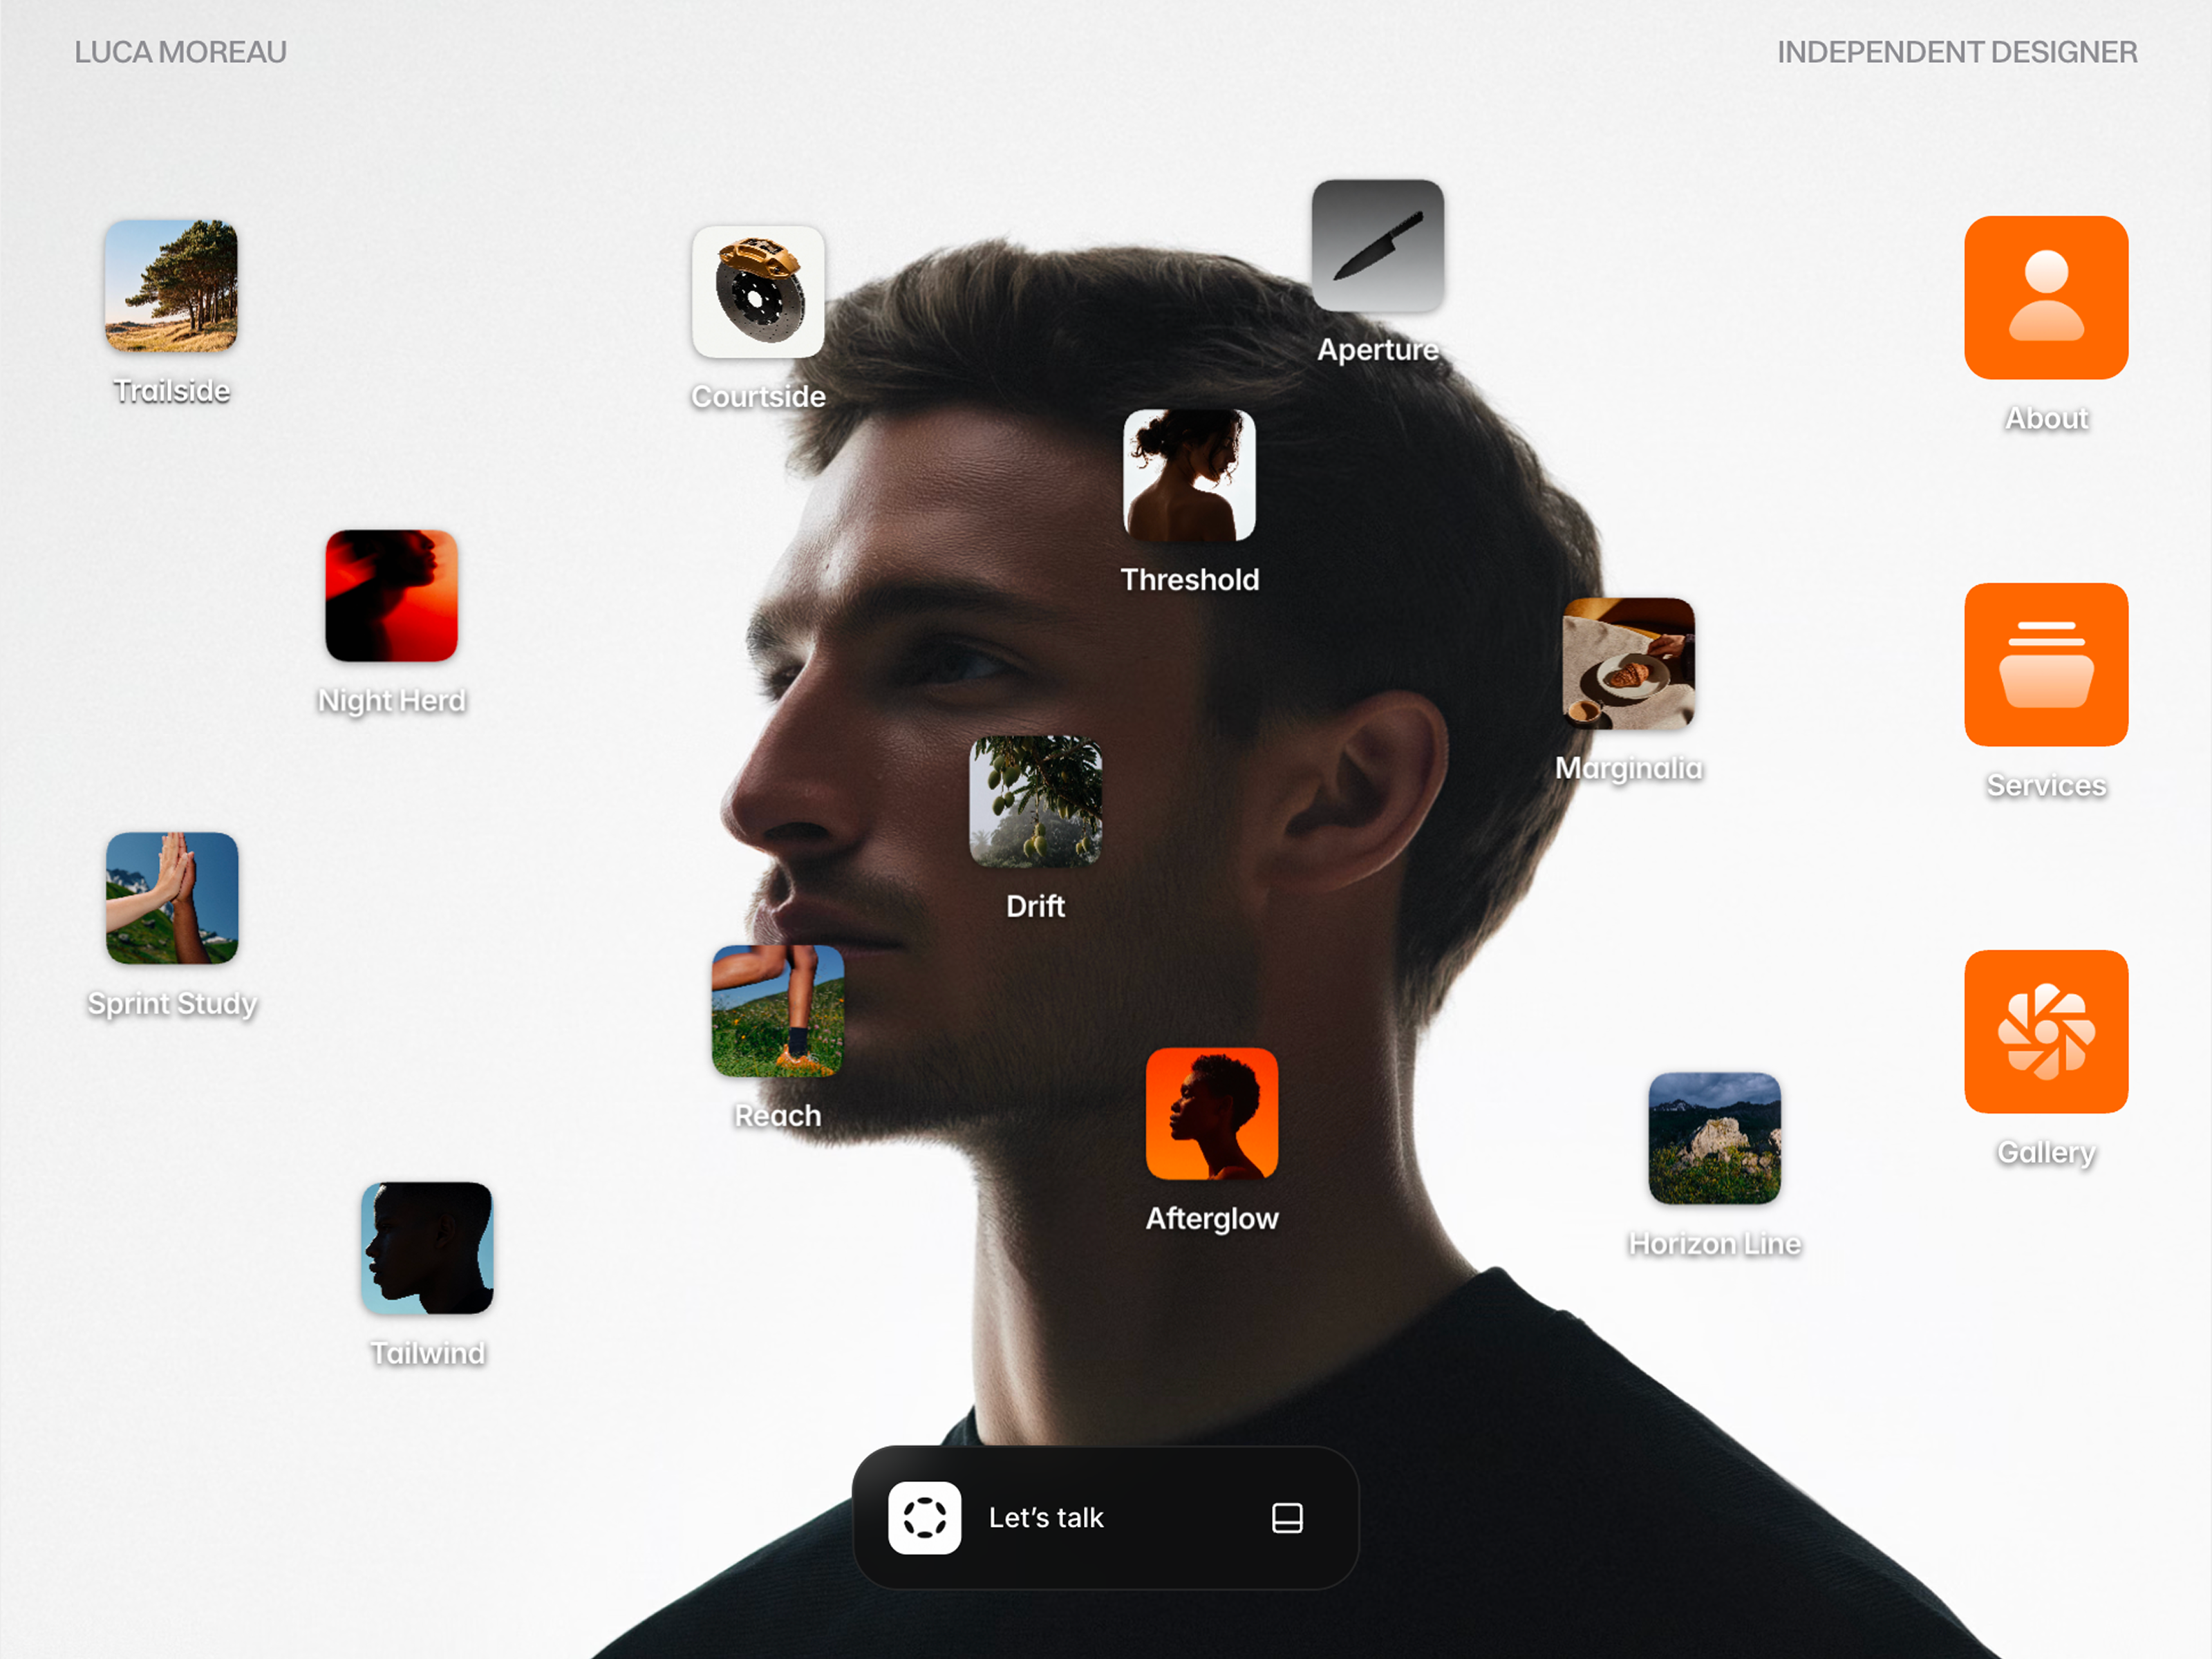Open the orange About person icon
2212x1659 pixels.
point(2046,298)
